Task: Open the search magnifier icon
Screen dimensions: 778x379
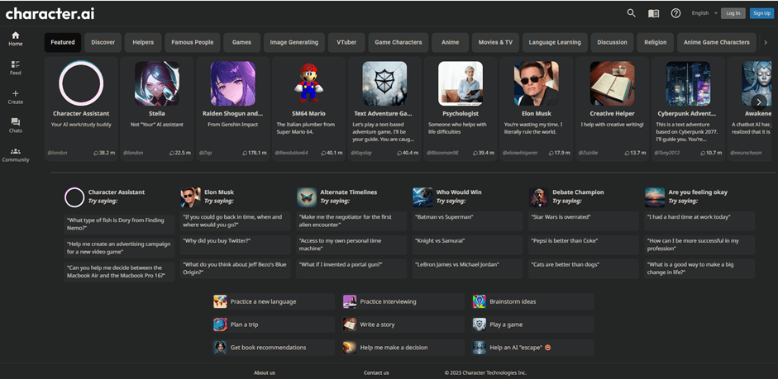Action: pyautogui.click(x=631, y=13)
